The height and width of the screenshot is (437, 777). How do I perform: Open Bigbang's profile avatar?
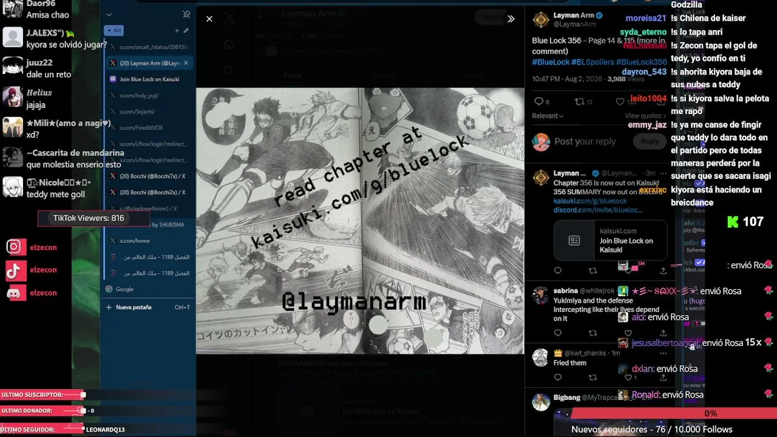(x=541, y=402)
